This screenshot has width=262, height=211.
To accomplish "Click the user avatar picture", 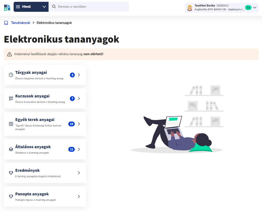I will 190,8.
